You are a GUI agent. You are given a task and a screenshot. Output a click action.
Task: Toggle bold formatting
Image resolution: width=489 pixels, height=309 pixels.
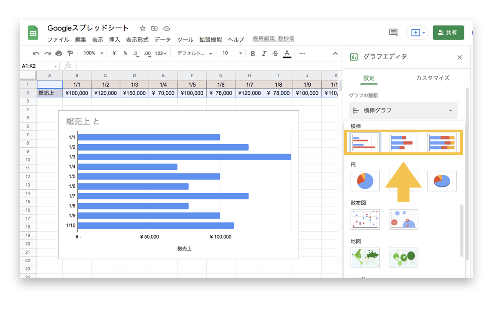253,53
